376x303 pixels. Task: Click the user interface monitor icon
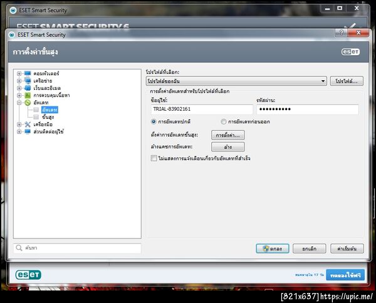28,131
